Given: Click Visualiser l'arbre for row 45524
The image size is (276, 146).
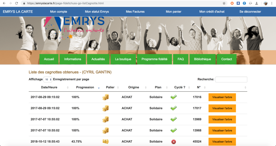Looking at the screenshot, I should pos(222,142).
